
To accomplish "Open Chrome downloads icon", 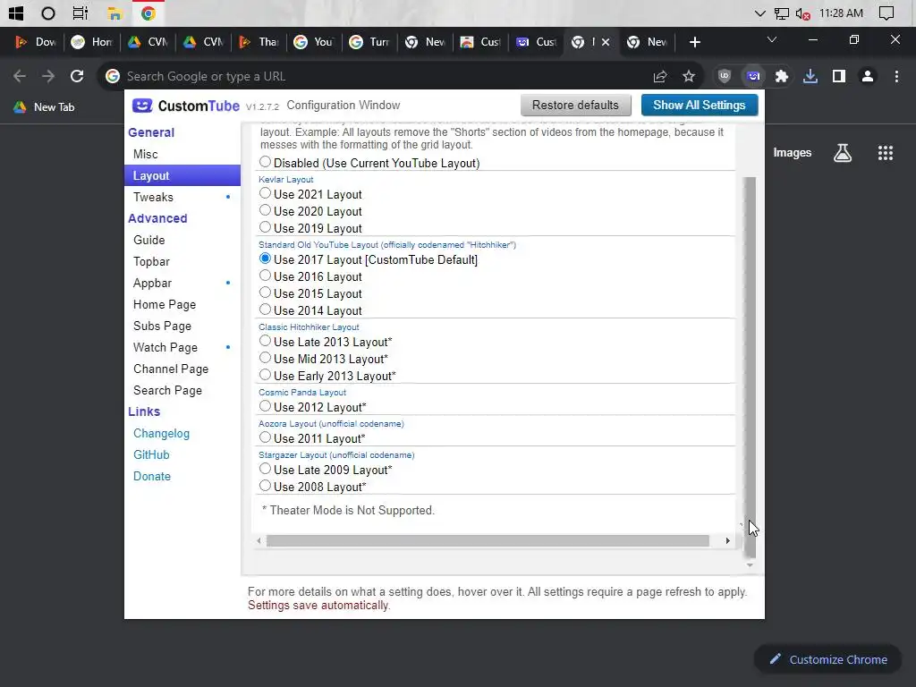I will 810,76.
